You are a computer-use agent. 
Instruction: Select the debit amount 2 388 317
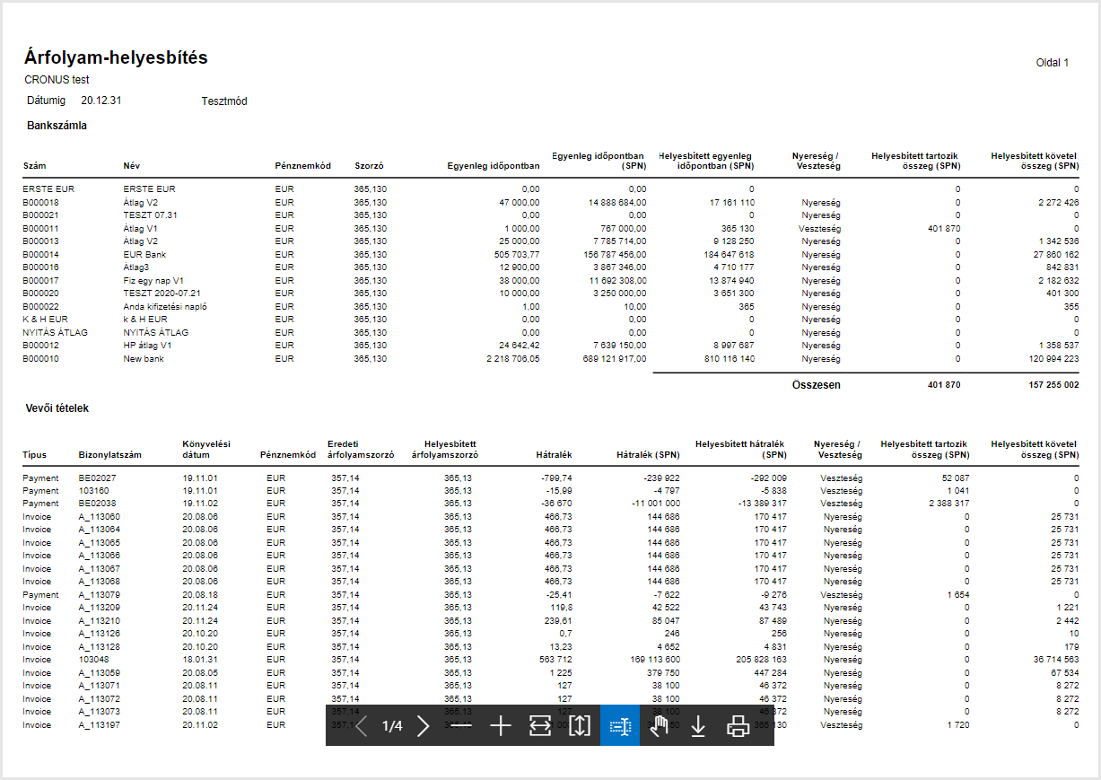tap(948, 504)
